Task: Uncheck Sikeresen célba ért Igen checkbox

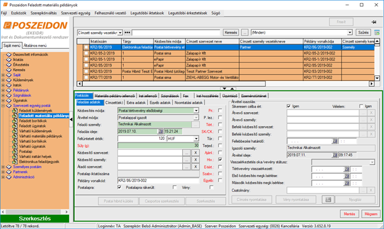Action: tap(289, 106)
